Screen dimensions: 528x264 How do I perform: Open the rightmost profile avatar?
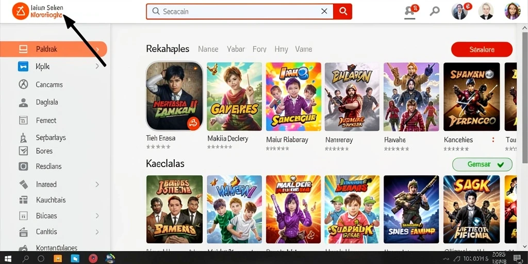(x=513, y=11)
